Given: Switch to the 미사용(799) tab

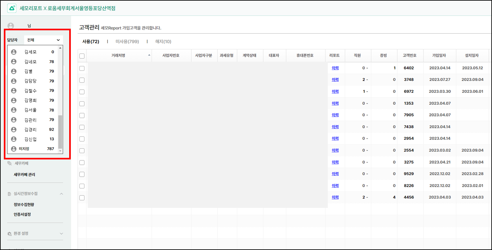Looking at the screenshot, I should [127, 41].
